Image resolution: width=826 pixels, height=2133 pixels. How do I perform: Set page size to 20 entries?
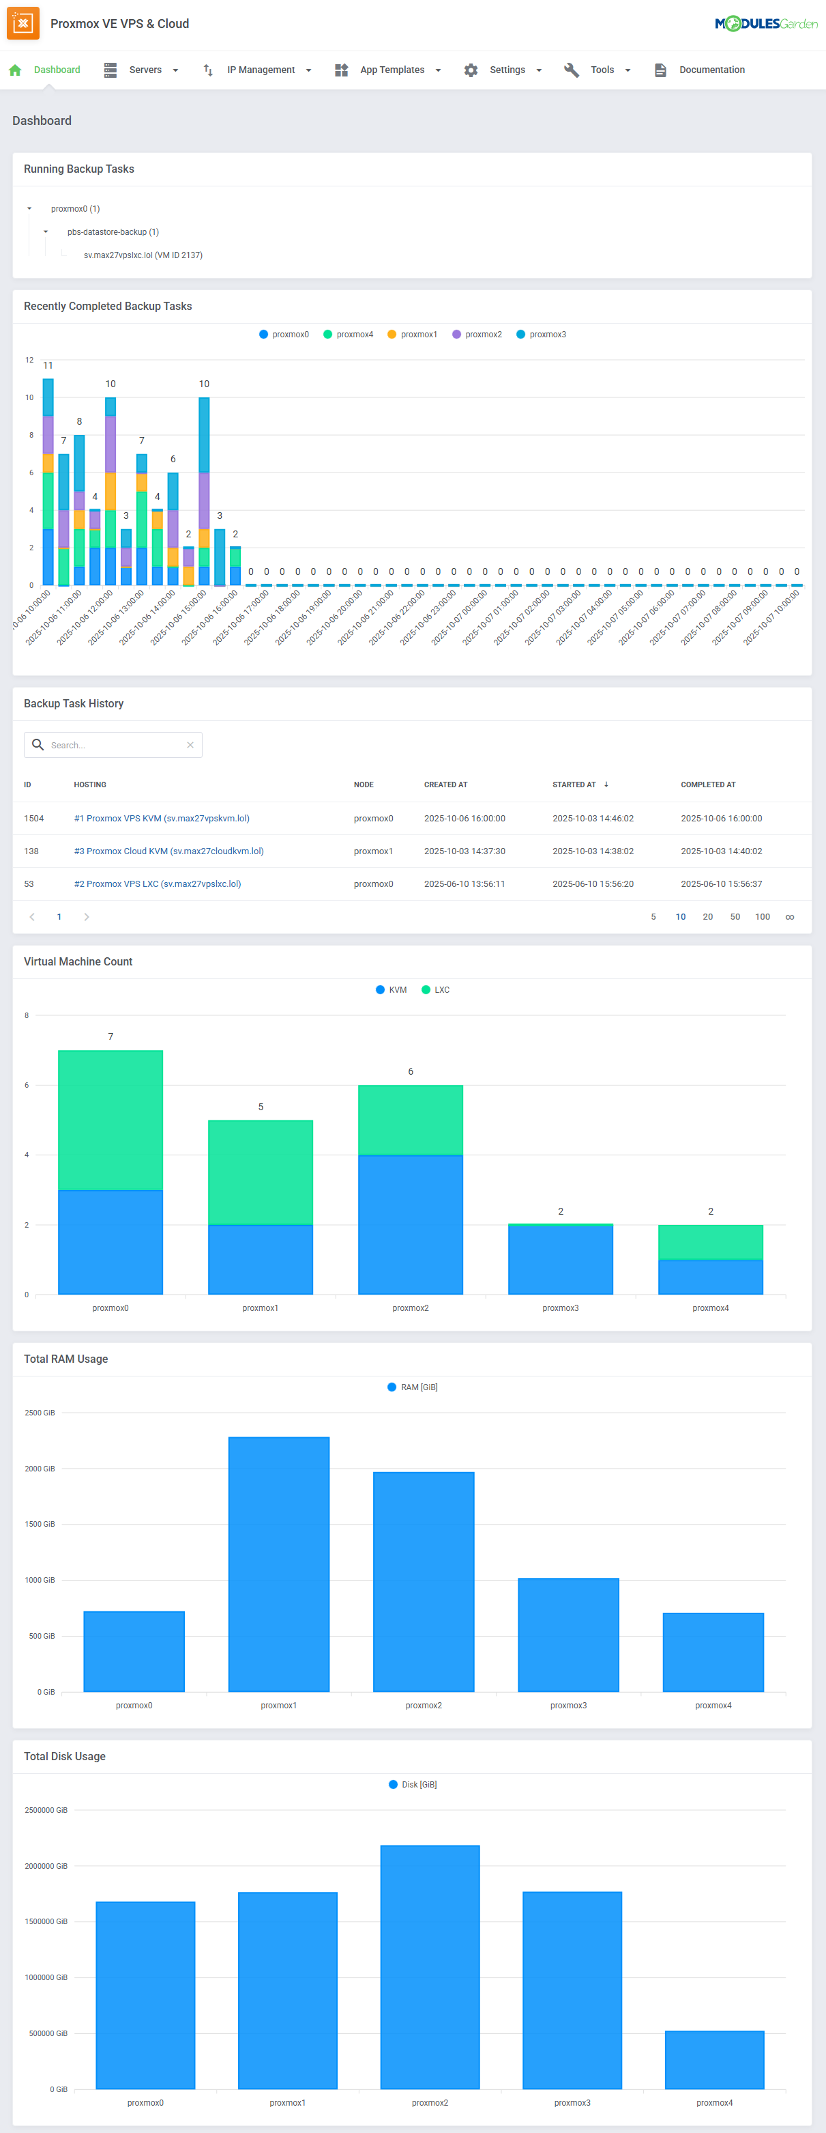pos(707,916)
